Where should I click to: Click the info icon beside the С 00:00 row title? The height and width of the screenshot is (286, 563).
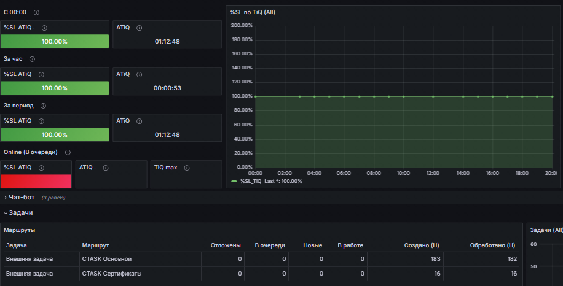[36, 12]
